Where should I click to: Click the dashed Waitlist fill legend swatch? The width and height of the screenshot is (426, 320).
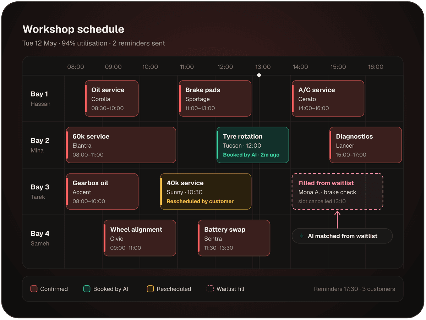[x=210, y=289]
